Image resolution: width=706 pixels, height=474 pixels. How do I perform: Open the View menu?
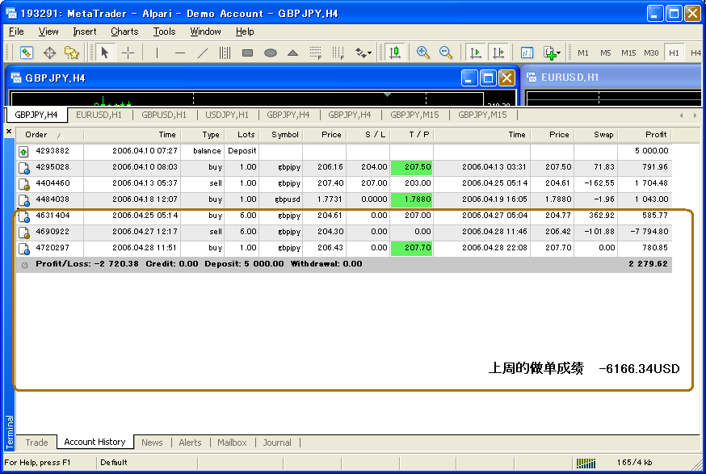48,31
